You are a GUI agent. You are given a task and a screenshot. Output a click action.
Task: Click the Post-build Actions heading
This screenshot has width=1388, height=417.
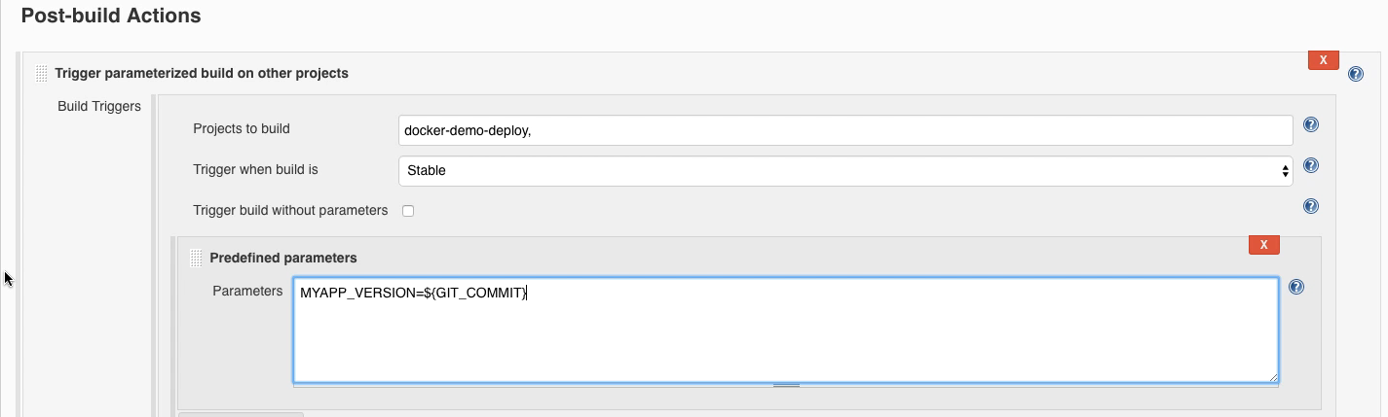click(111, 17)
